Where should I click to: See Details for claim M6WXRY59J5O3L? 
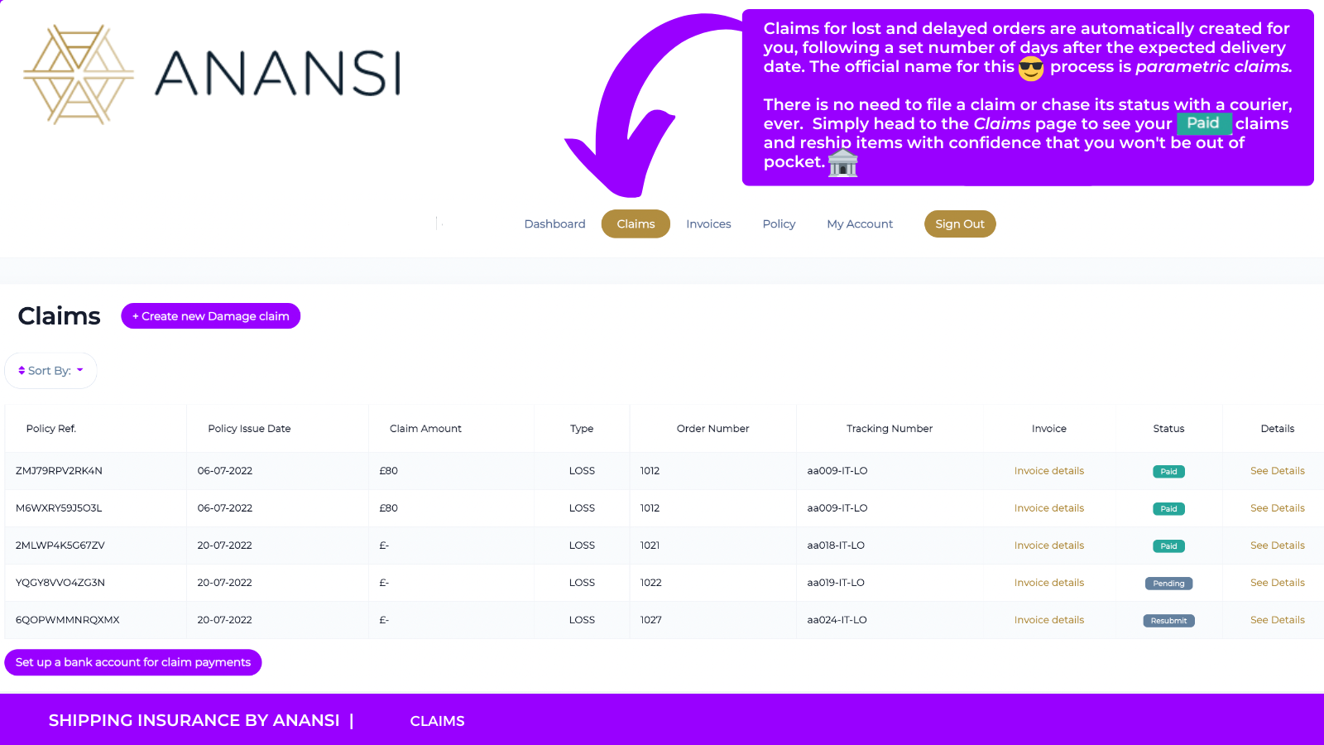click(x=1278, y=508)
